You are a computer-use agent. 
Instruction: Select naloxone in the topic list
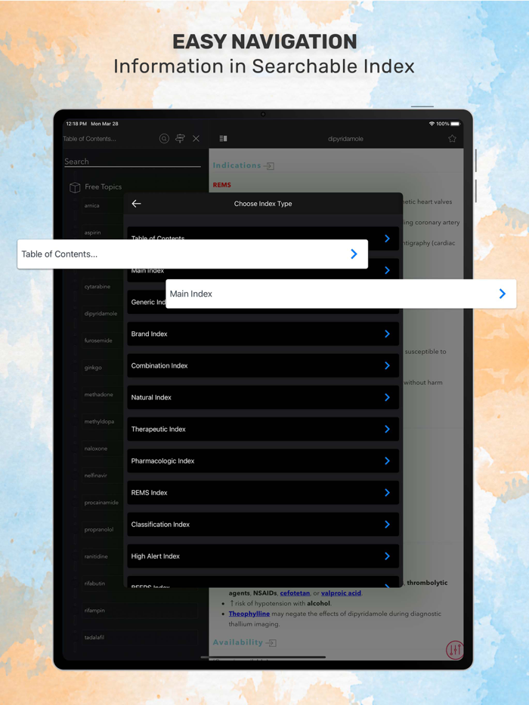96,448
